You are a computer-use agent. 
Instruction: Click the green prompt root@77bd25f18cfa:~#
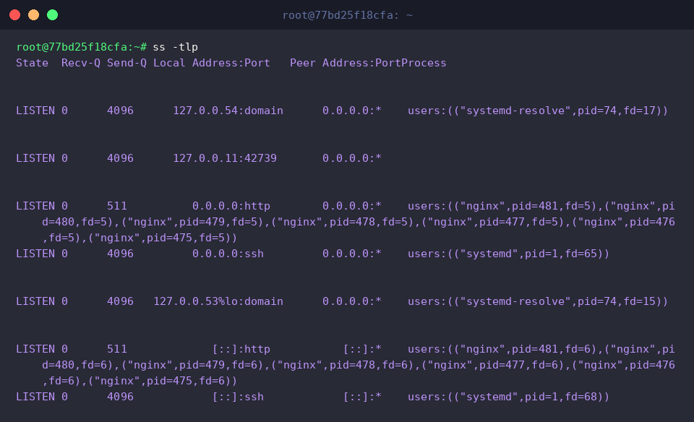[x=82, y=47]
